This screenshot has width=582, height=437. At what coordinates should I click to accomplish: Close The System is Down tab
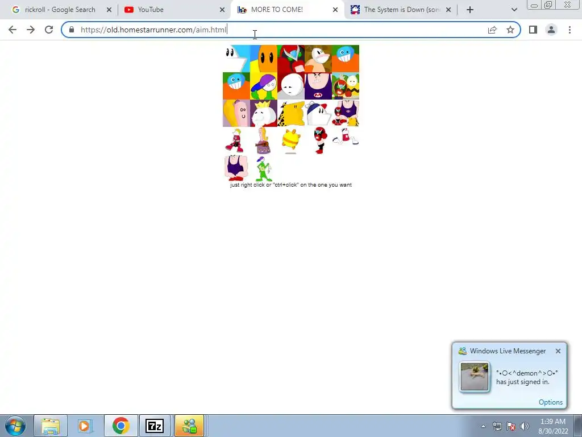[448, 10]
